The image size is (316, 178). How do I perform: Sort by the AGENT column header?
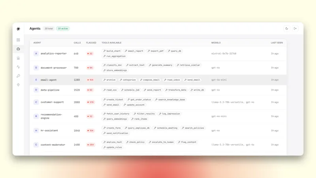click(x=37, y=43)
